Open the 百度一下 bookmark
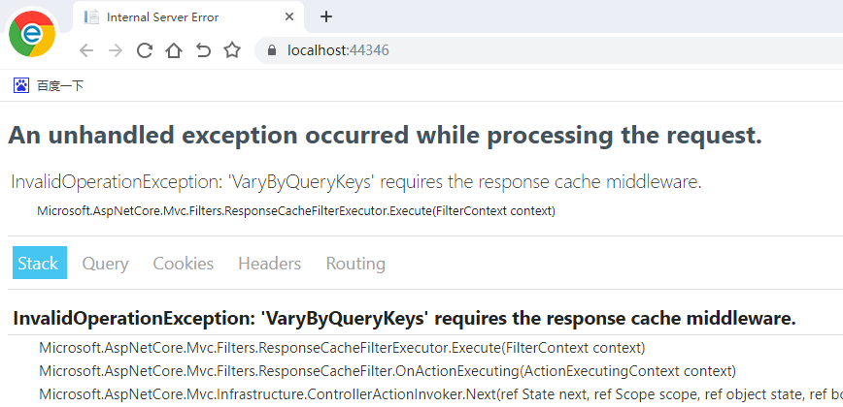 tap(49, 85)
